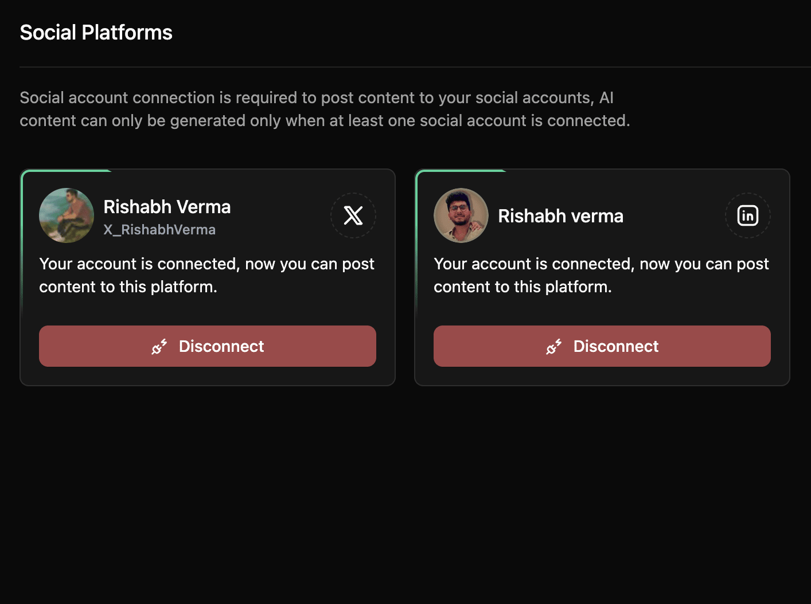Click the connected status message on X card
This screenshot has height=604, width=811.
pos(206,275)
